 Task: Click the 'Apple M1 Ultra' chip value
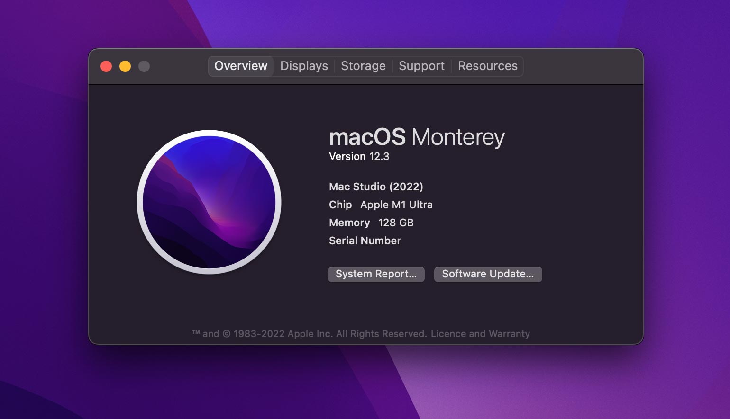396,205
